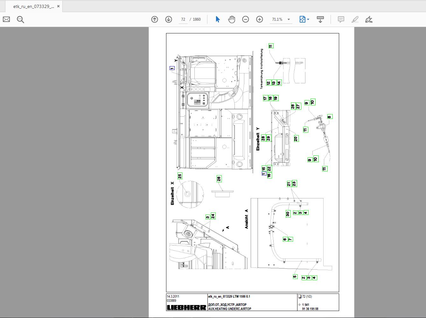Expand the 71.1% zoom level dropdown
The image size is (426, 318).
pos(289,19)
